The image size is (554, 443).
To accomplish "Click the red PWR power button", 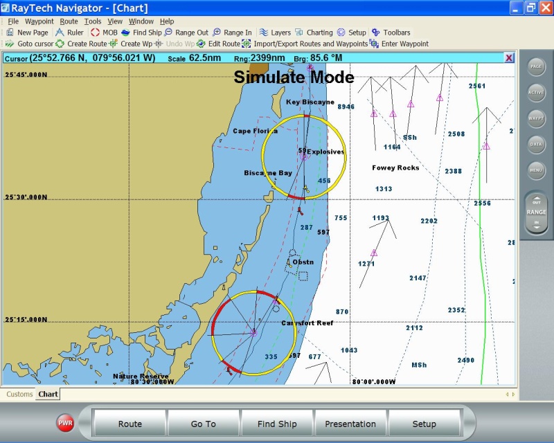I will [65, 423].
